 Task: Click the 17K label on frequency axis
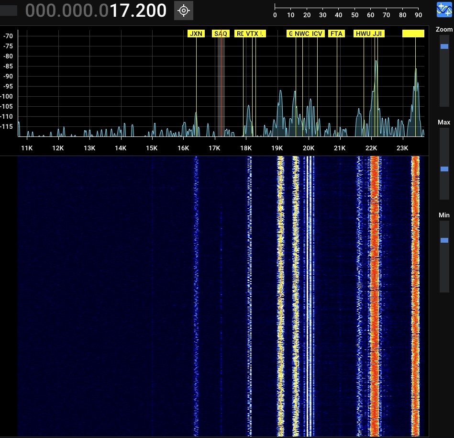coord(214,148)
